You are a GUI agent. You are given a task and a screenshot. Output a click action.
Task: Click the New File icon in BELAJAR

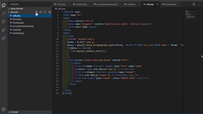click(36, 12)
